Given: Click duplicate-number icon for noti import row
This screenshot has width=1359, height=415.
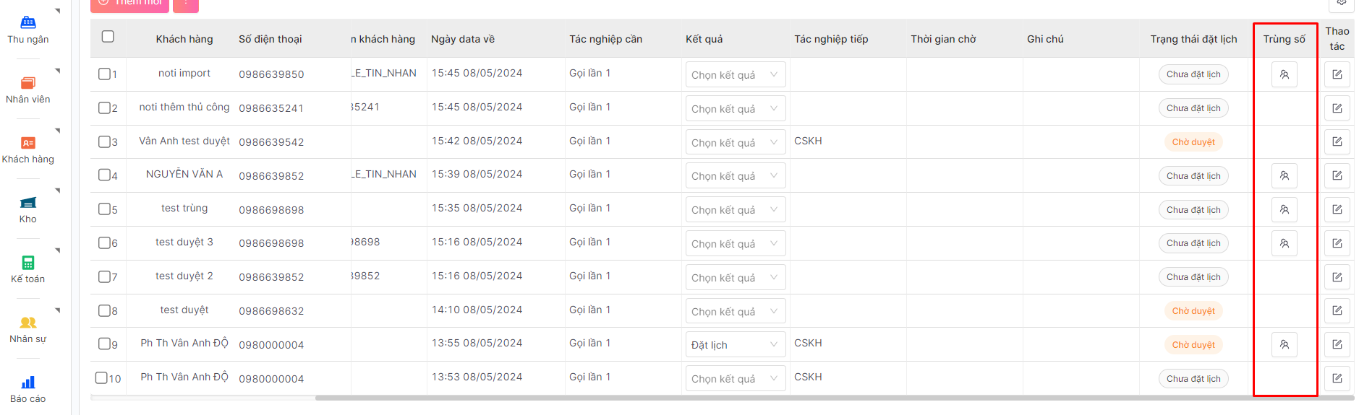Looking at the screenshot, I should pyautogui.click(x=1284, y=74).
